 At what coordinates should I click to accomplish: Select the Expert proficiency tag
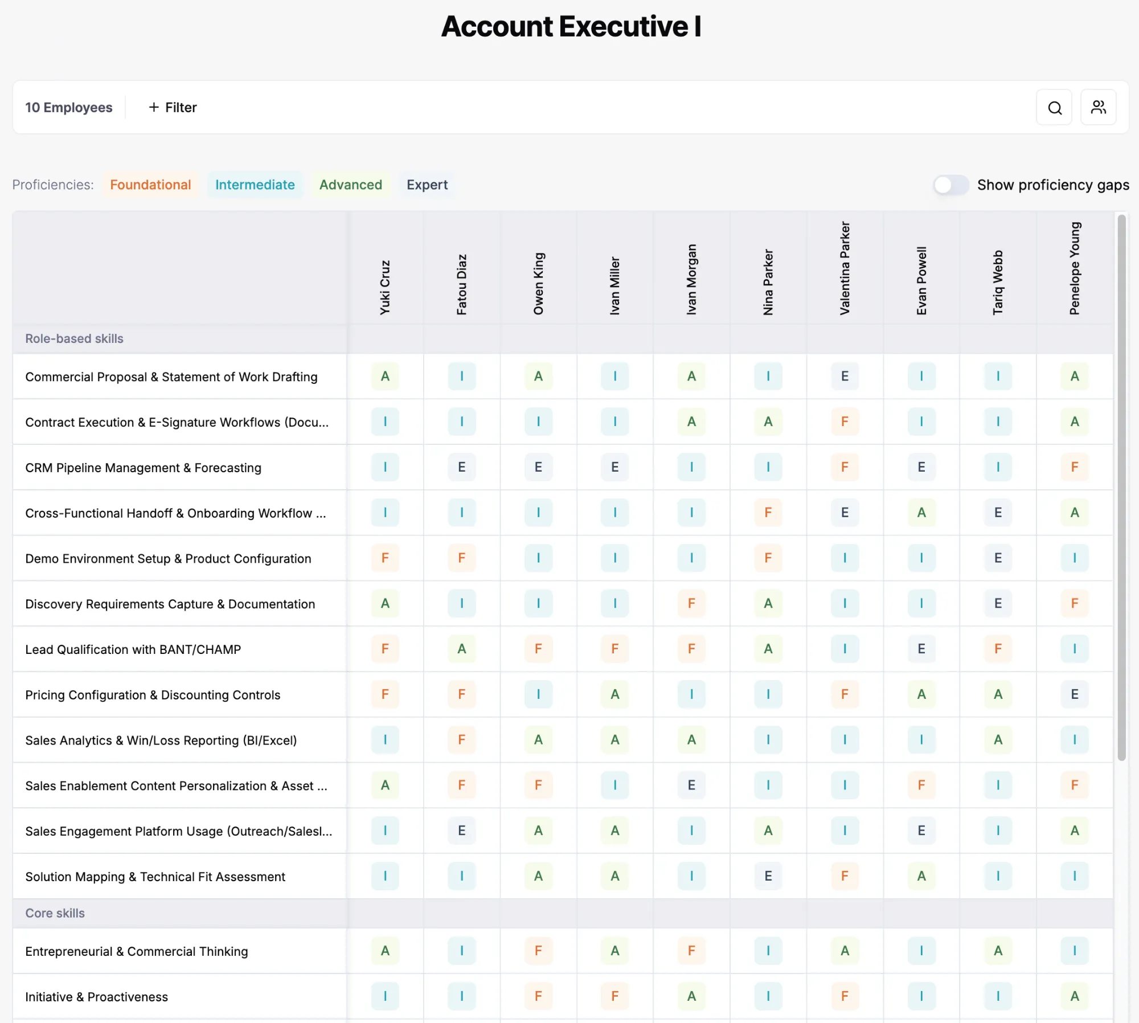click(x=427, y=185)
